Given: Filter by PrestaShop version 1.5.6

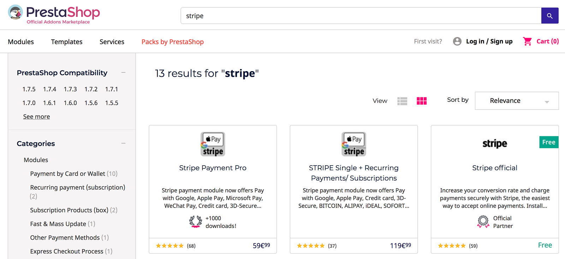Looking at the screenshot, I should 91,103.
